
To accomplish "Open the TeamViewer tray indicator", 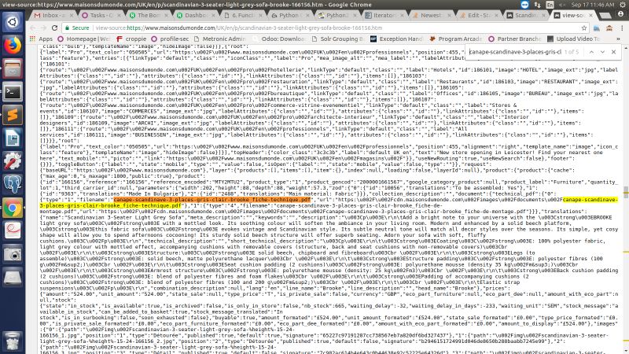I will coord(524,5).
